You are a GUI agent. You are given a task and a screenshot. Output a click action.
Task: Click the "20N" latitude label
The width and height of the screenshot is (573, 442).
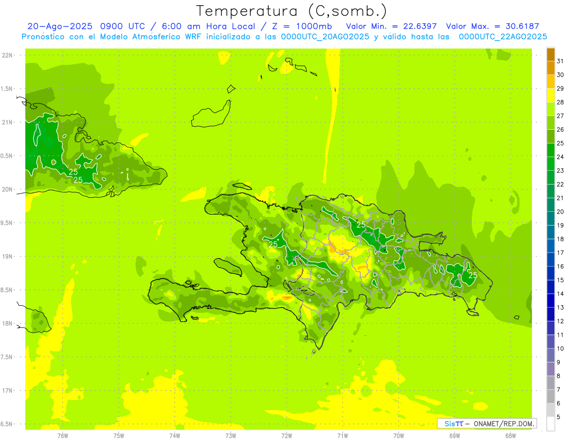8,189
